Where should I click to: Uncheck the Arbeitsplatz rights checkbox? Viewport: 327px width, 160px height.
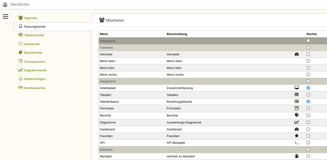[308, 88]
